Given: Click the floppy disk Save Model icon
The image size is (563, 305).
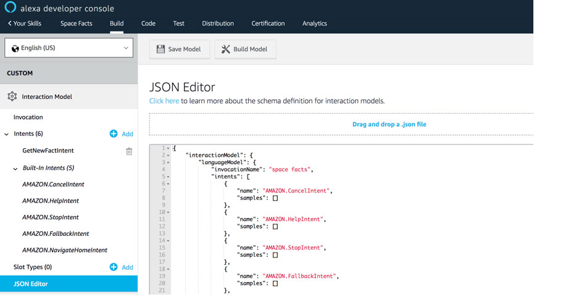Looking at the screenshot, I should pyautogui.click(x=161, y=49).
